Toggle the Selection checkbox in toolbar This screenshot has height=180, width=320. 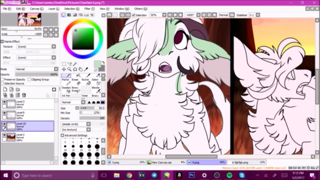point(134,15)
